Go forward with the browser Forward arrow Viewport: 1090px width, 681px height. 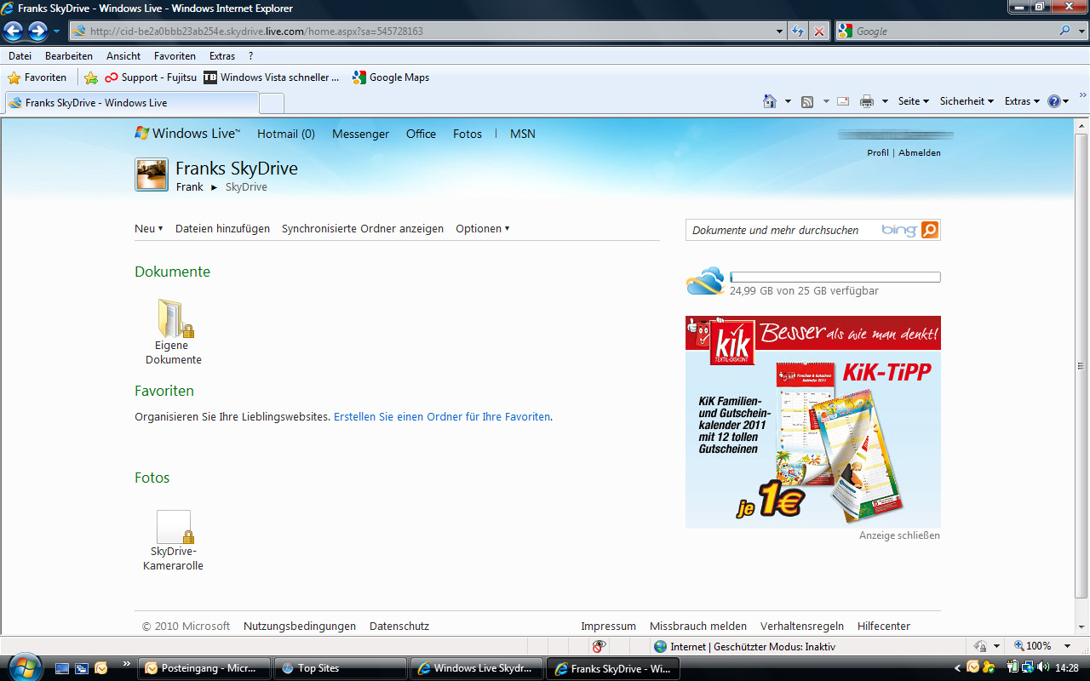point(37,31)
